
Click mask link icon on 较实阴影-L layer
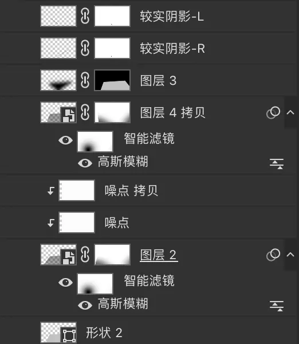pyautogui.click(x=85, y=16)
